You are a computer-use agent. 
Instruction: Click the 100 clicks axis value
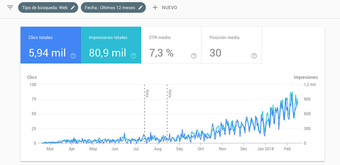pyautogui.click(x=33, y=85)
